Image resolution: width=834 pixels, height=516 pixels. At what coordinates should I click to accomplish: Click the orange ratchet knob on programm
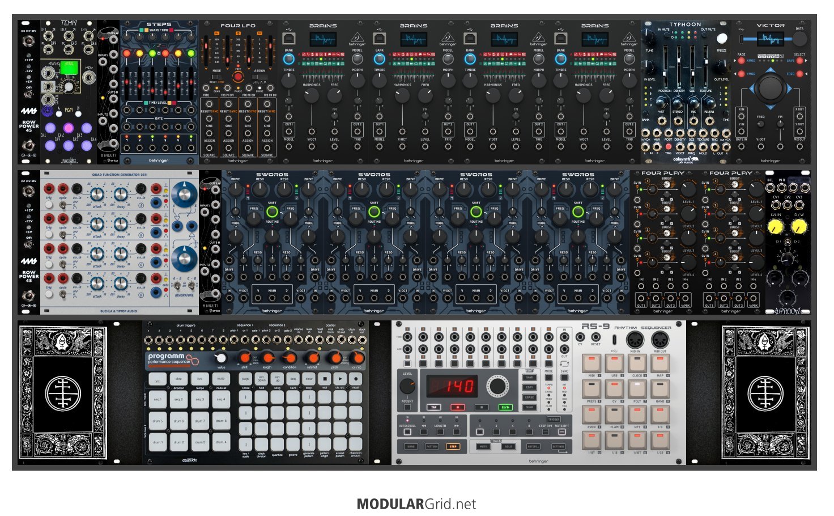coord(312,357)
